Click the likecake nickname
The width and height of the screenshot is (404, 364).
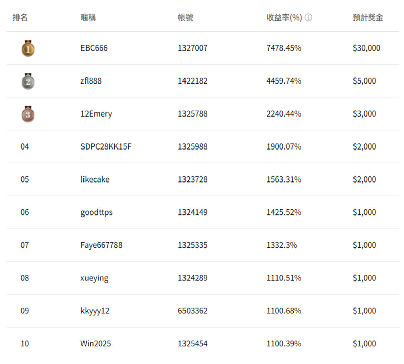tap(95, 179)
